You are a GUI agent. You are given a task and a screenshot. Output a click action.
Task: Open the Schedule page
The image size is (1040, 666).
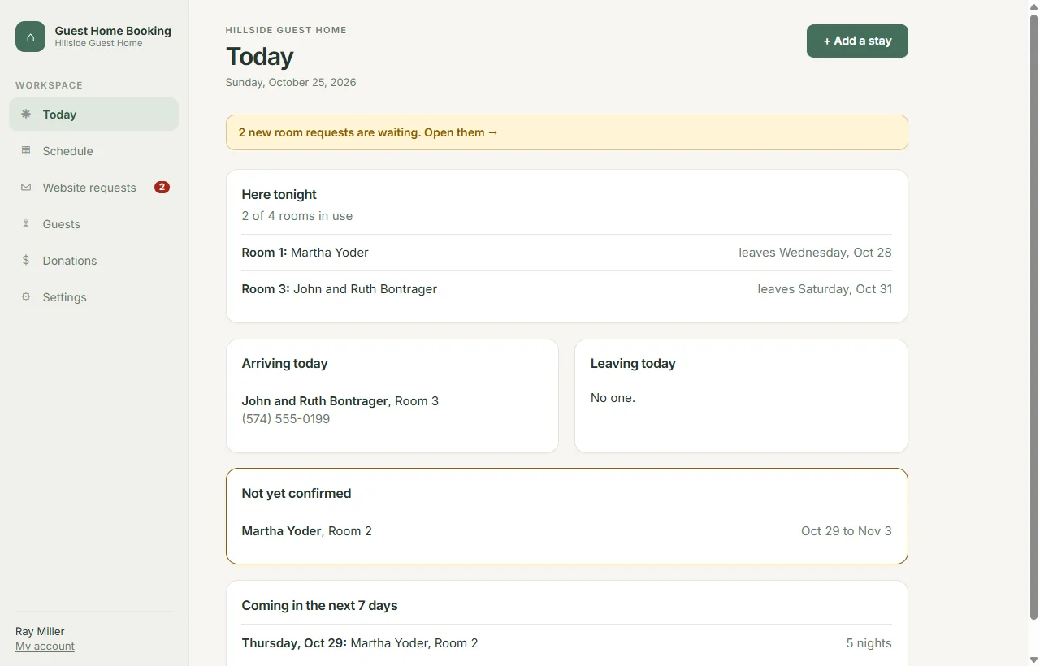[x=94, y=151]
